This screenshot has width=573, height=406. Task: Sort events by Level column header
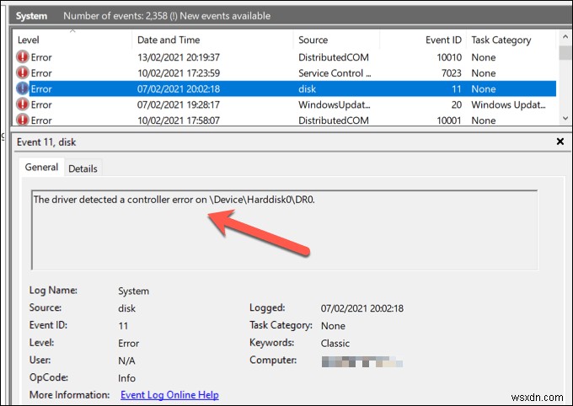click(x=72, y=40)
